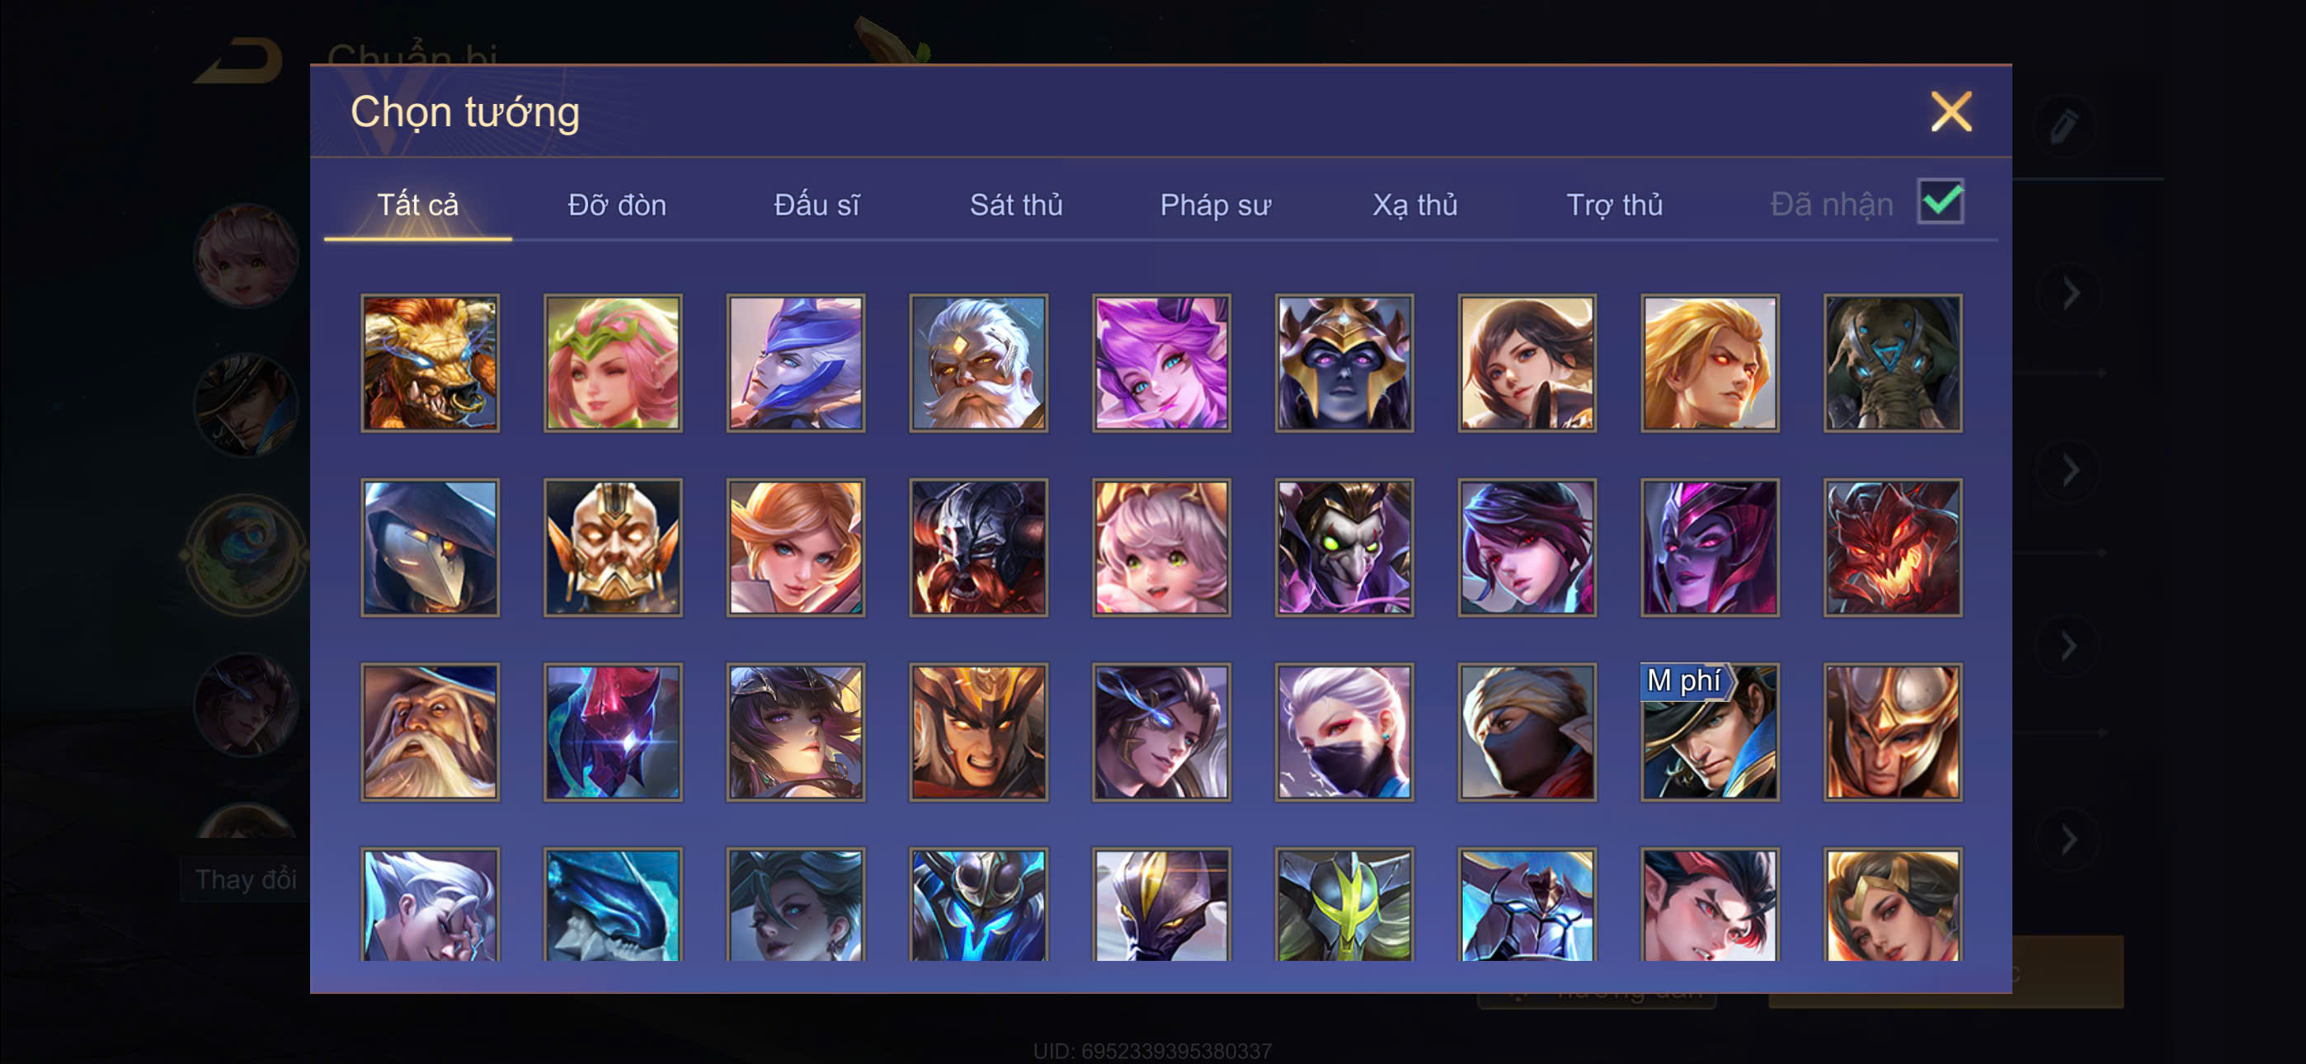
Task: Select the hero marked 'M phí'
Action: pos(1709,732)
